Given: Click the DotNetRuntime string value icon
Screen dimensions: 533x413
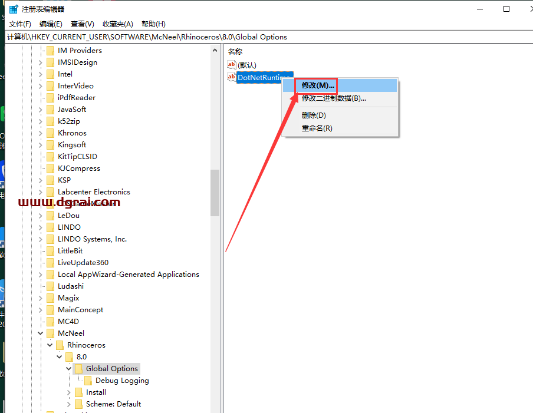Looking at the screenshot, I should click(x=232, y=77).
